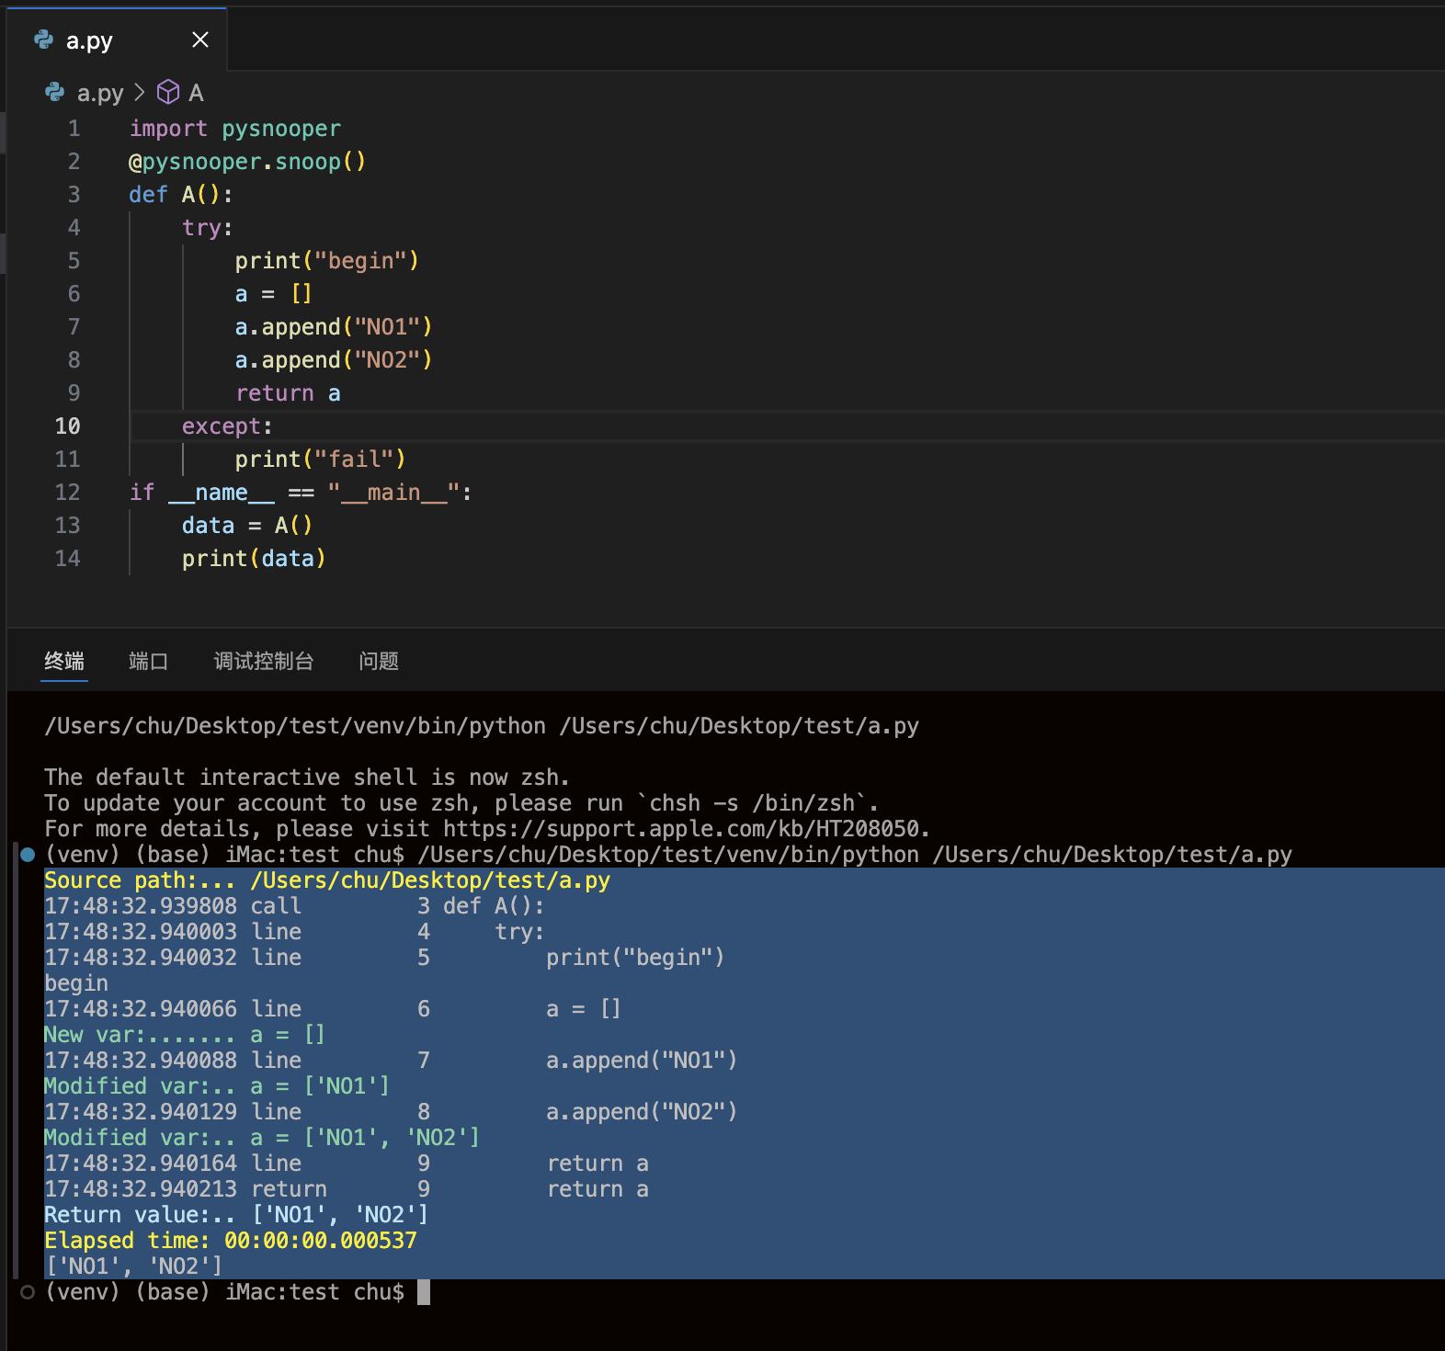
Task: Switch to the 调试控制台 tab
Action: point(264,661)
